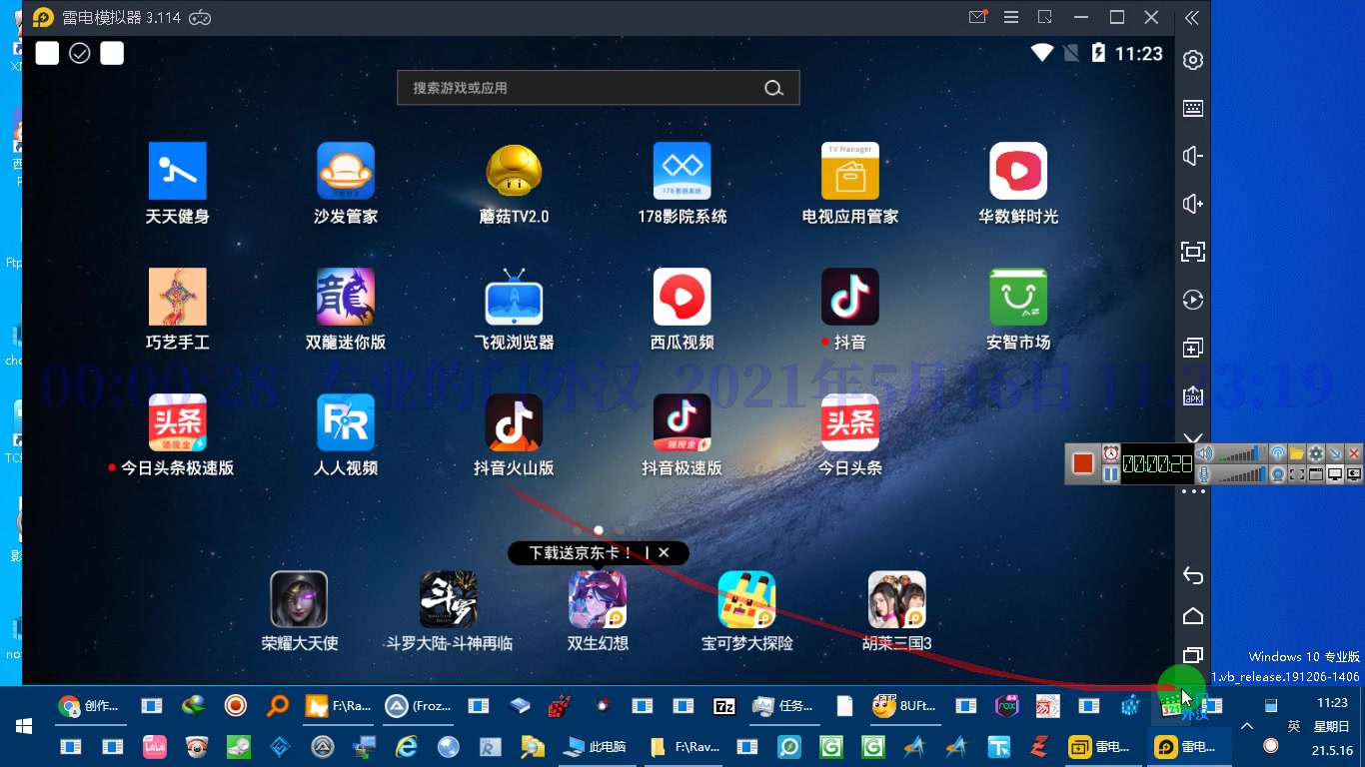Lower emulator volume from sidebar
The image size is (1365, 767).
1192,156
